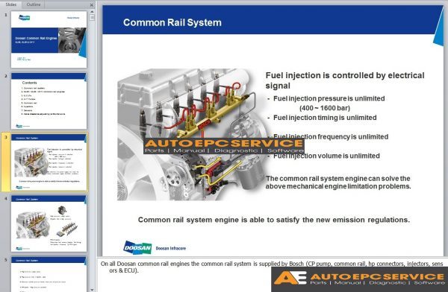Click 'Fuel injection pressure is unlimited' bullet
The height and width of the screenshot is (292, 448).
click(x=329, y=98)
